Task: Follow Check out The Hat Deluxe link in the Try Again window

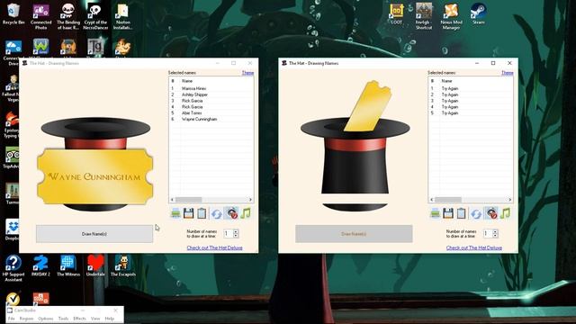Action: (x=474, y=247)
